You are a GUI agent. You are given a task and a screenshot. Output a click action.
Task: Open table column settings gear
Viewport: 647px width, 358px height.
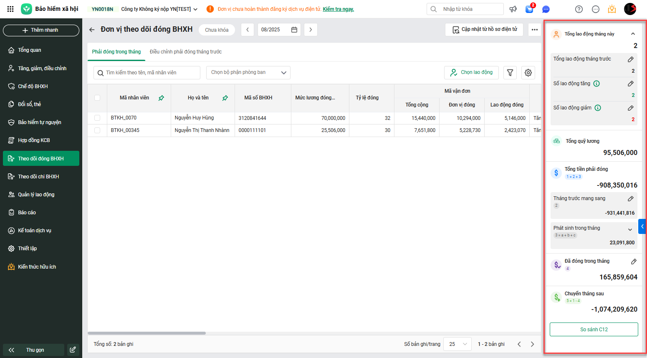(x=528, y=73)
